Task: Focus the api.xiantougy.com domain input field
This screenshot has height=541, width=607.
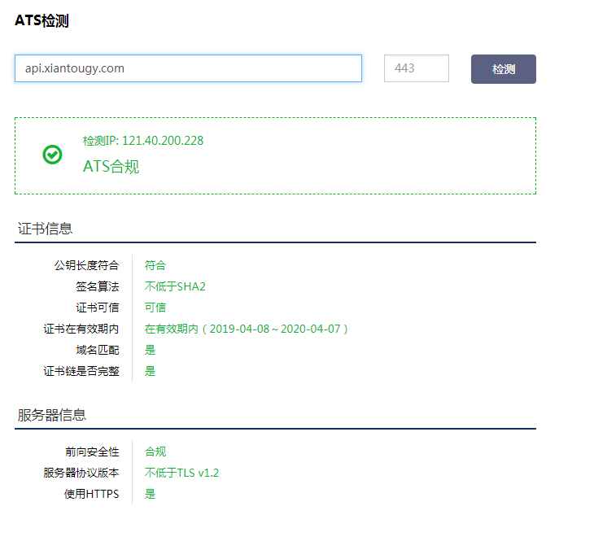Action: tap(188, 68)
